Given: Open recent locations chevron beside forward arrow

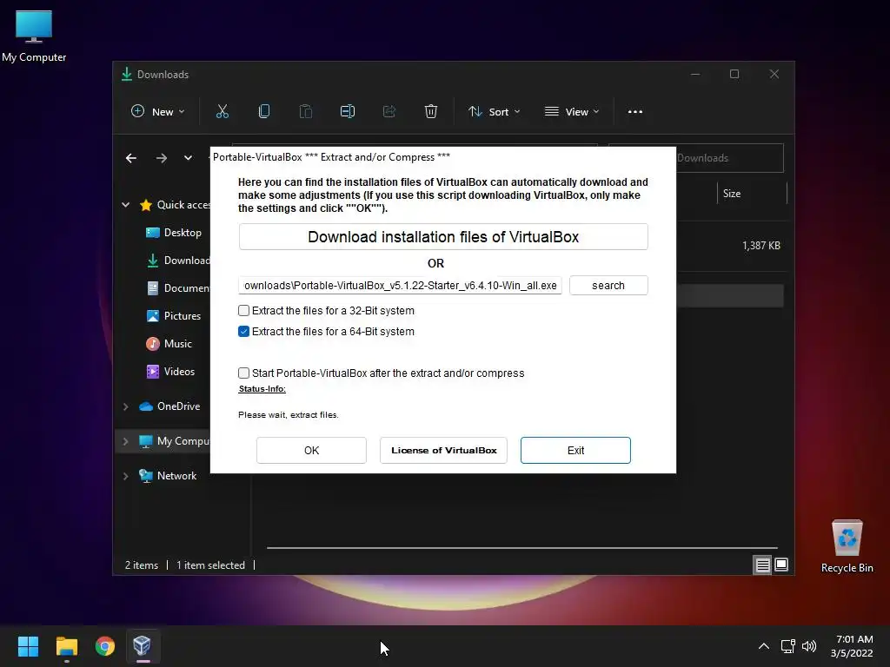Looking at the screenshot, I should coord(188,158).
